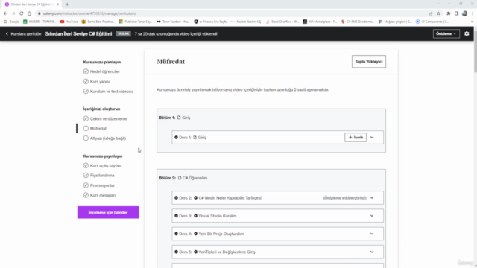Reload the current page
The width and height of the screenshot is (477, 268).
(x=22, y=13)
